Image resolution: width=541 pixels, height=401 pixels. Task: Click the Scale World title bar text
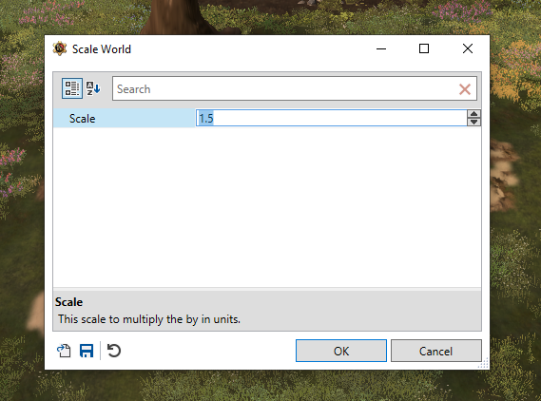point(102,49)
